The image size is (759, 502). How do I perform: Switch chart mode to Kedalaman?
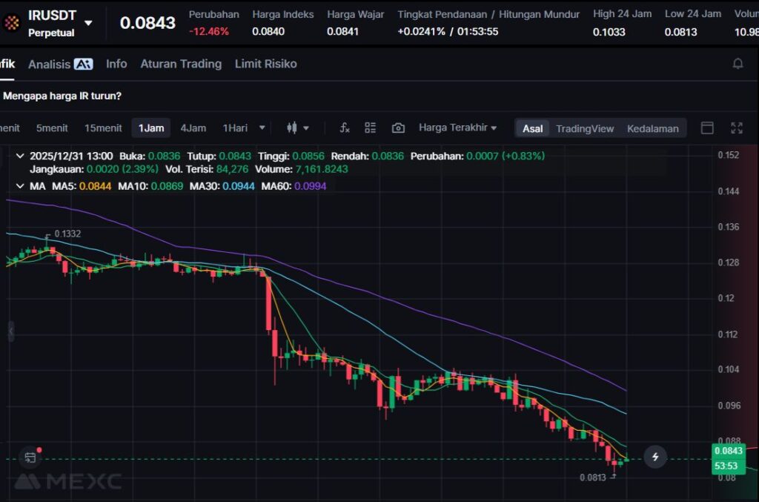point(652,128)
